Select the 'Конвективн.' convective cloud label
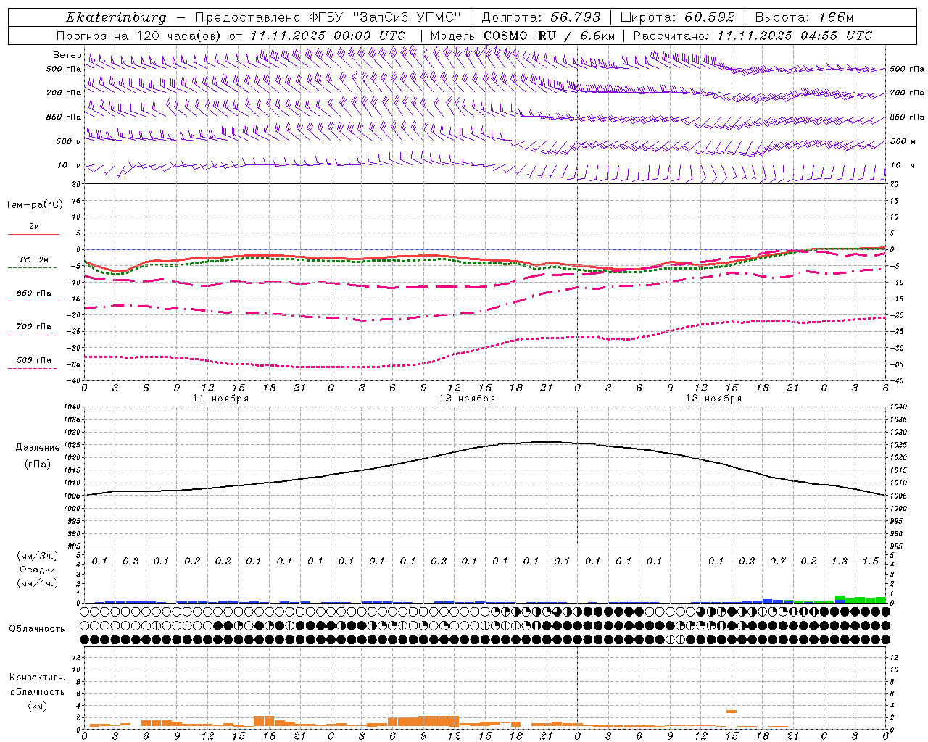 37,678
